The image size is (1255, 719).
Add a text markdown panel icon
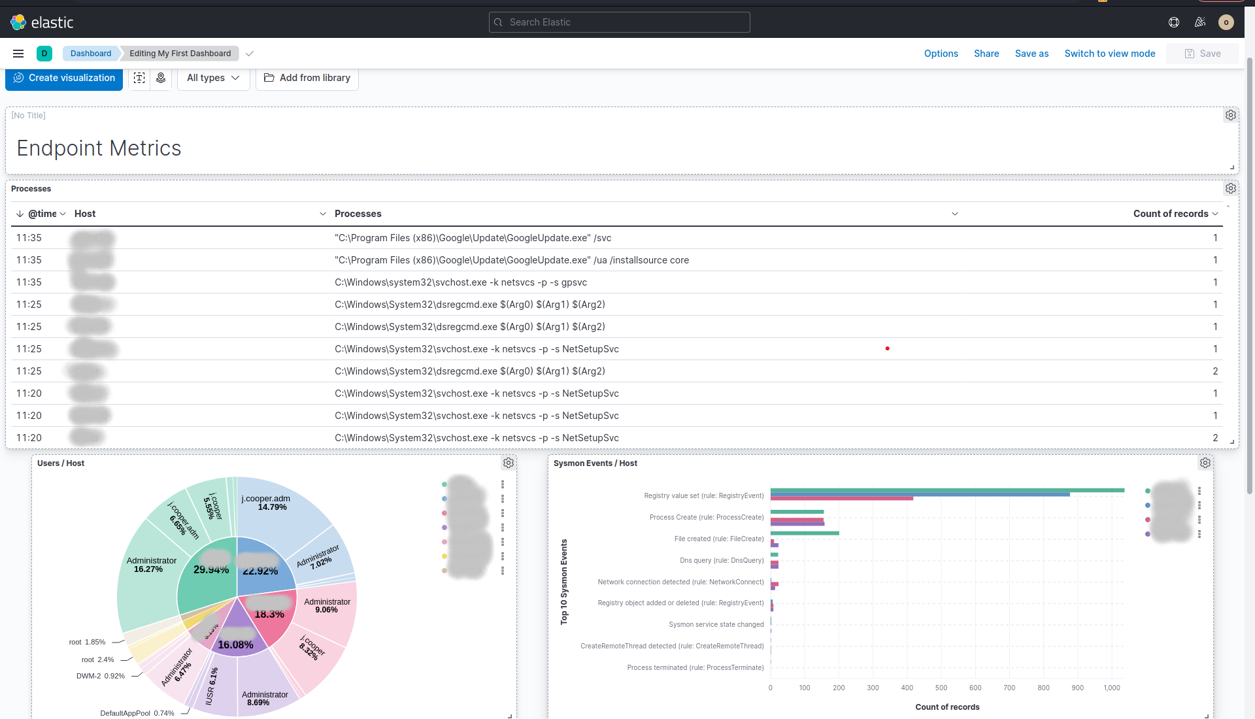point(139,78)
